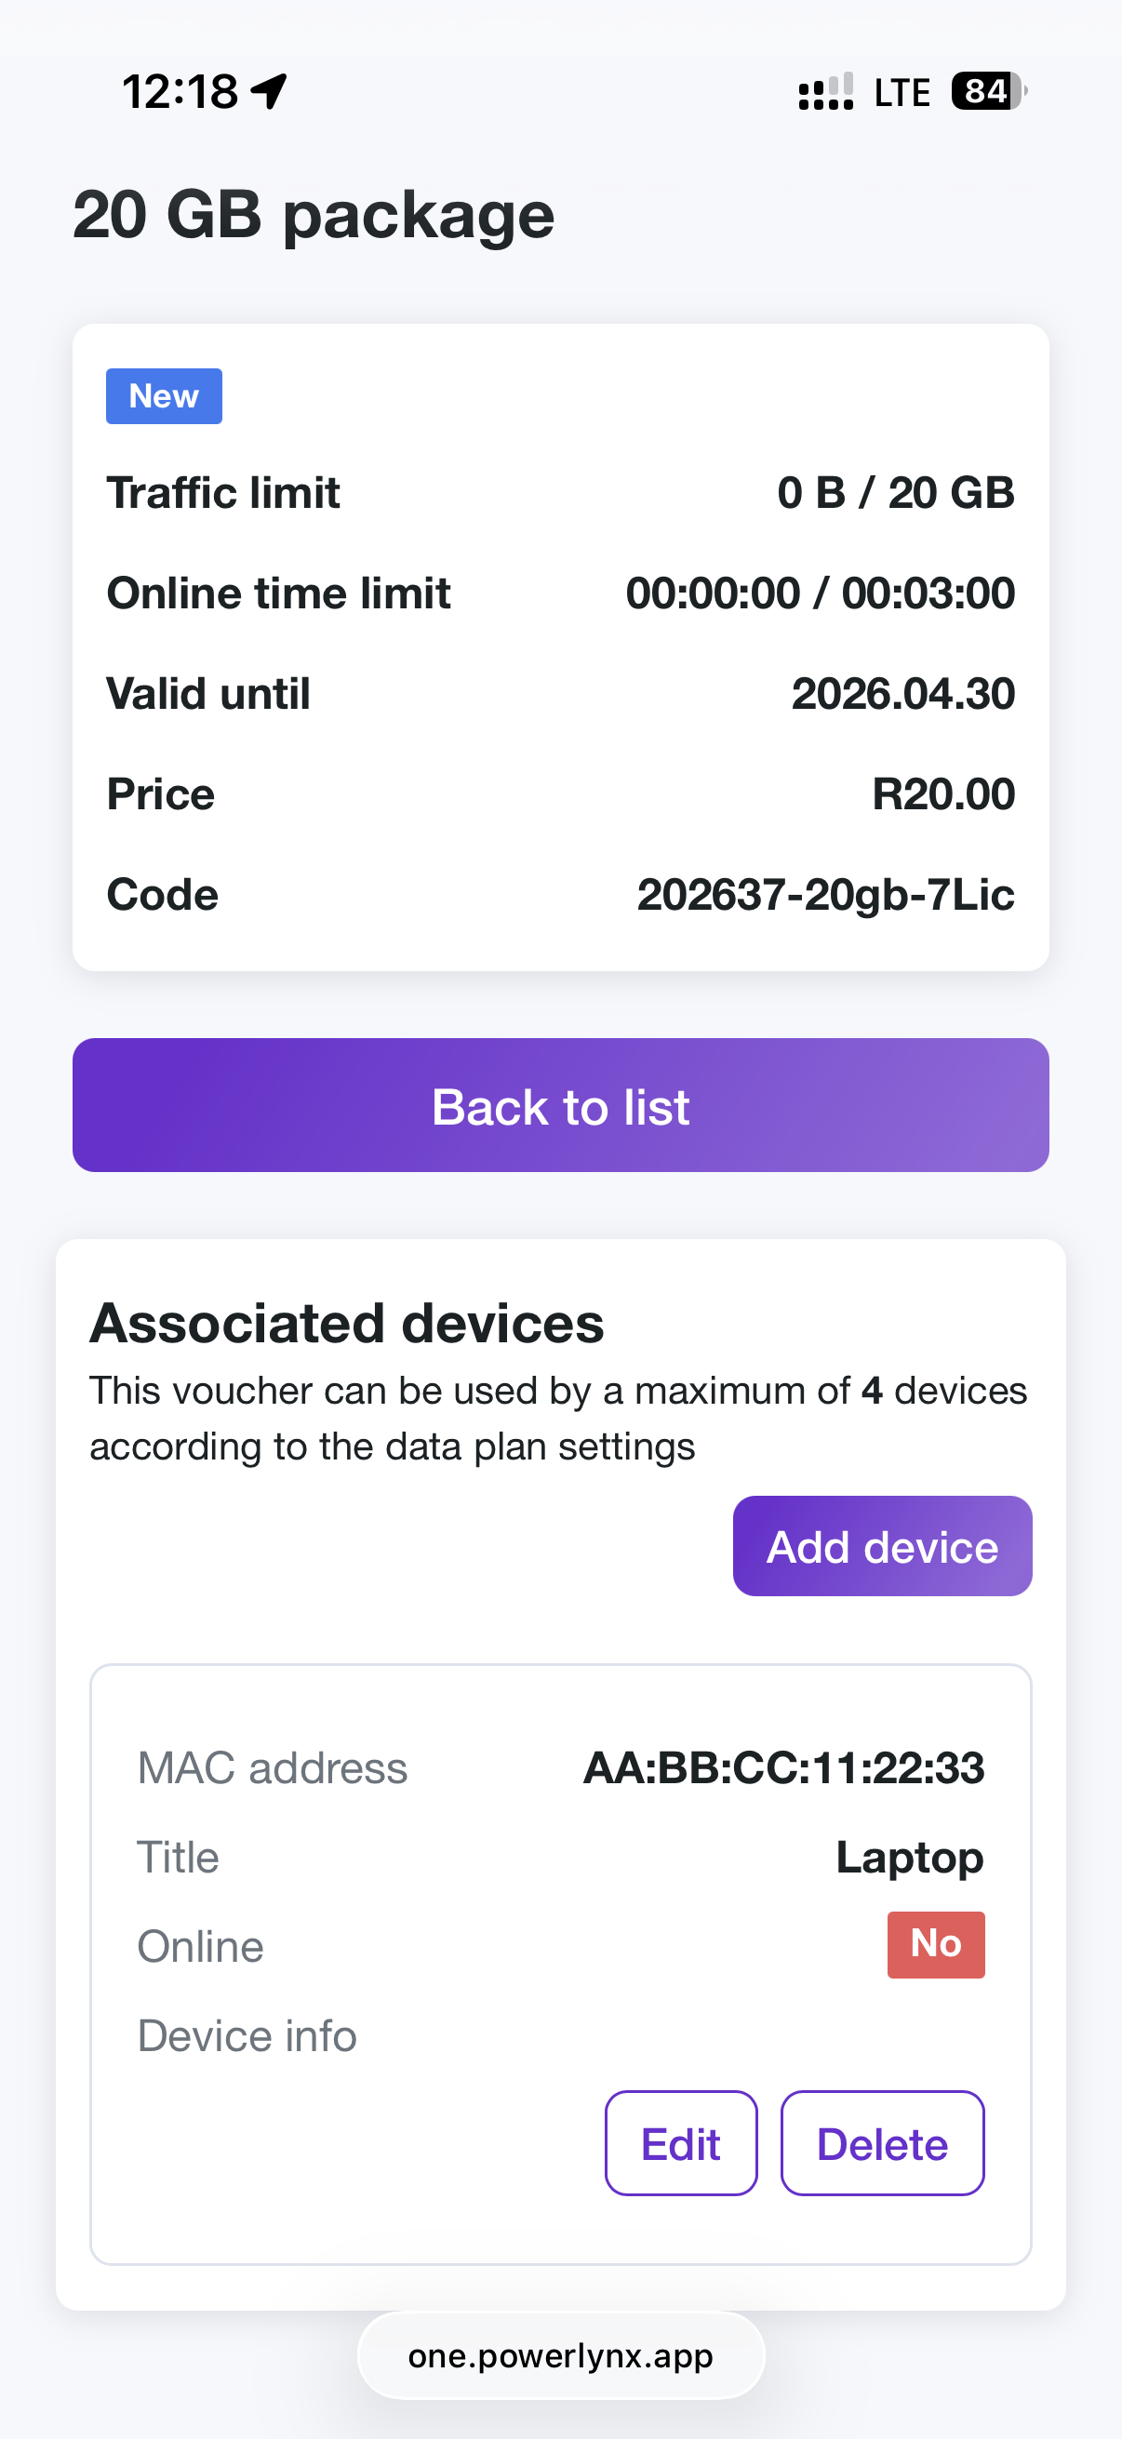Tap the LTE network indicator
This screenshot has width=1122, height=2439.
[x=902, y=93]
